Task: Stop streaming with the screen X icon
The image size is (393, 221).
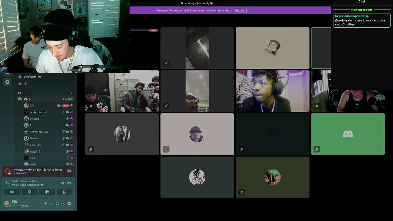Action: [69, 171]
